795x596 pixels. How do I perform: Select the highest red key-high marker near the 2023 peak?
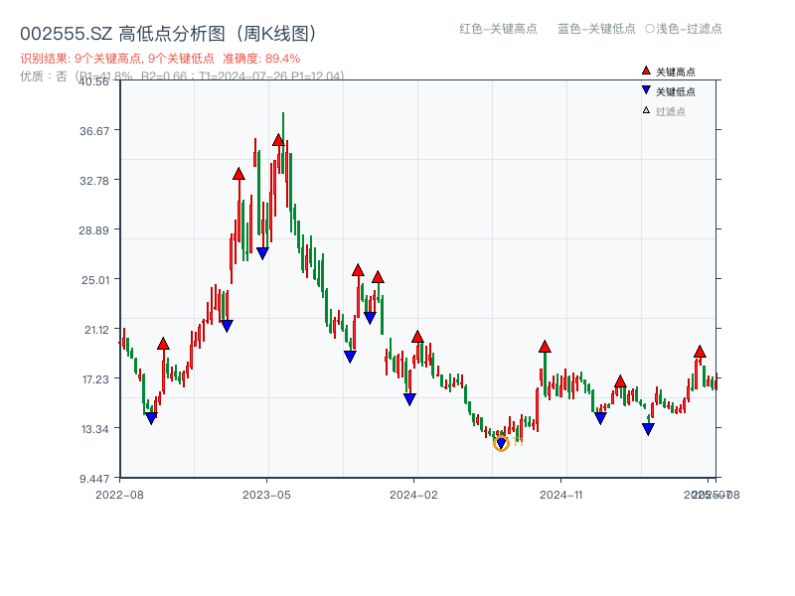278,140
